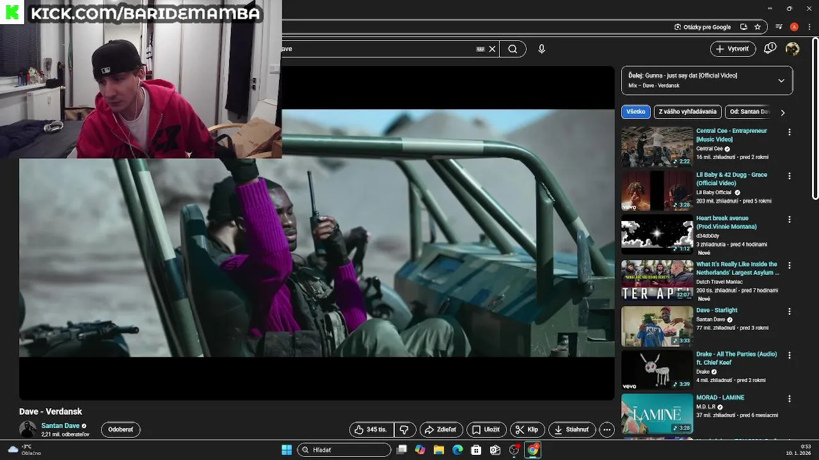Image resolution: width=819 pixels, height=460 pixels.
Task: Open options for Central Cee Entrapreneur video
Action: click(789, 132)
